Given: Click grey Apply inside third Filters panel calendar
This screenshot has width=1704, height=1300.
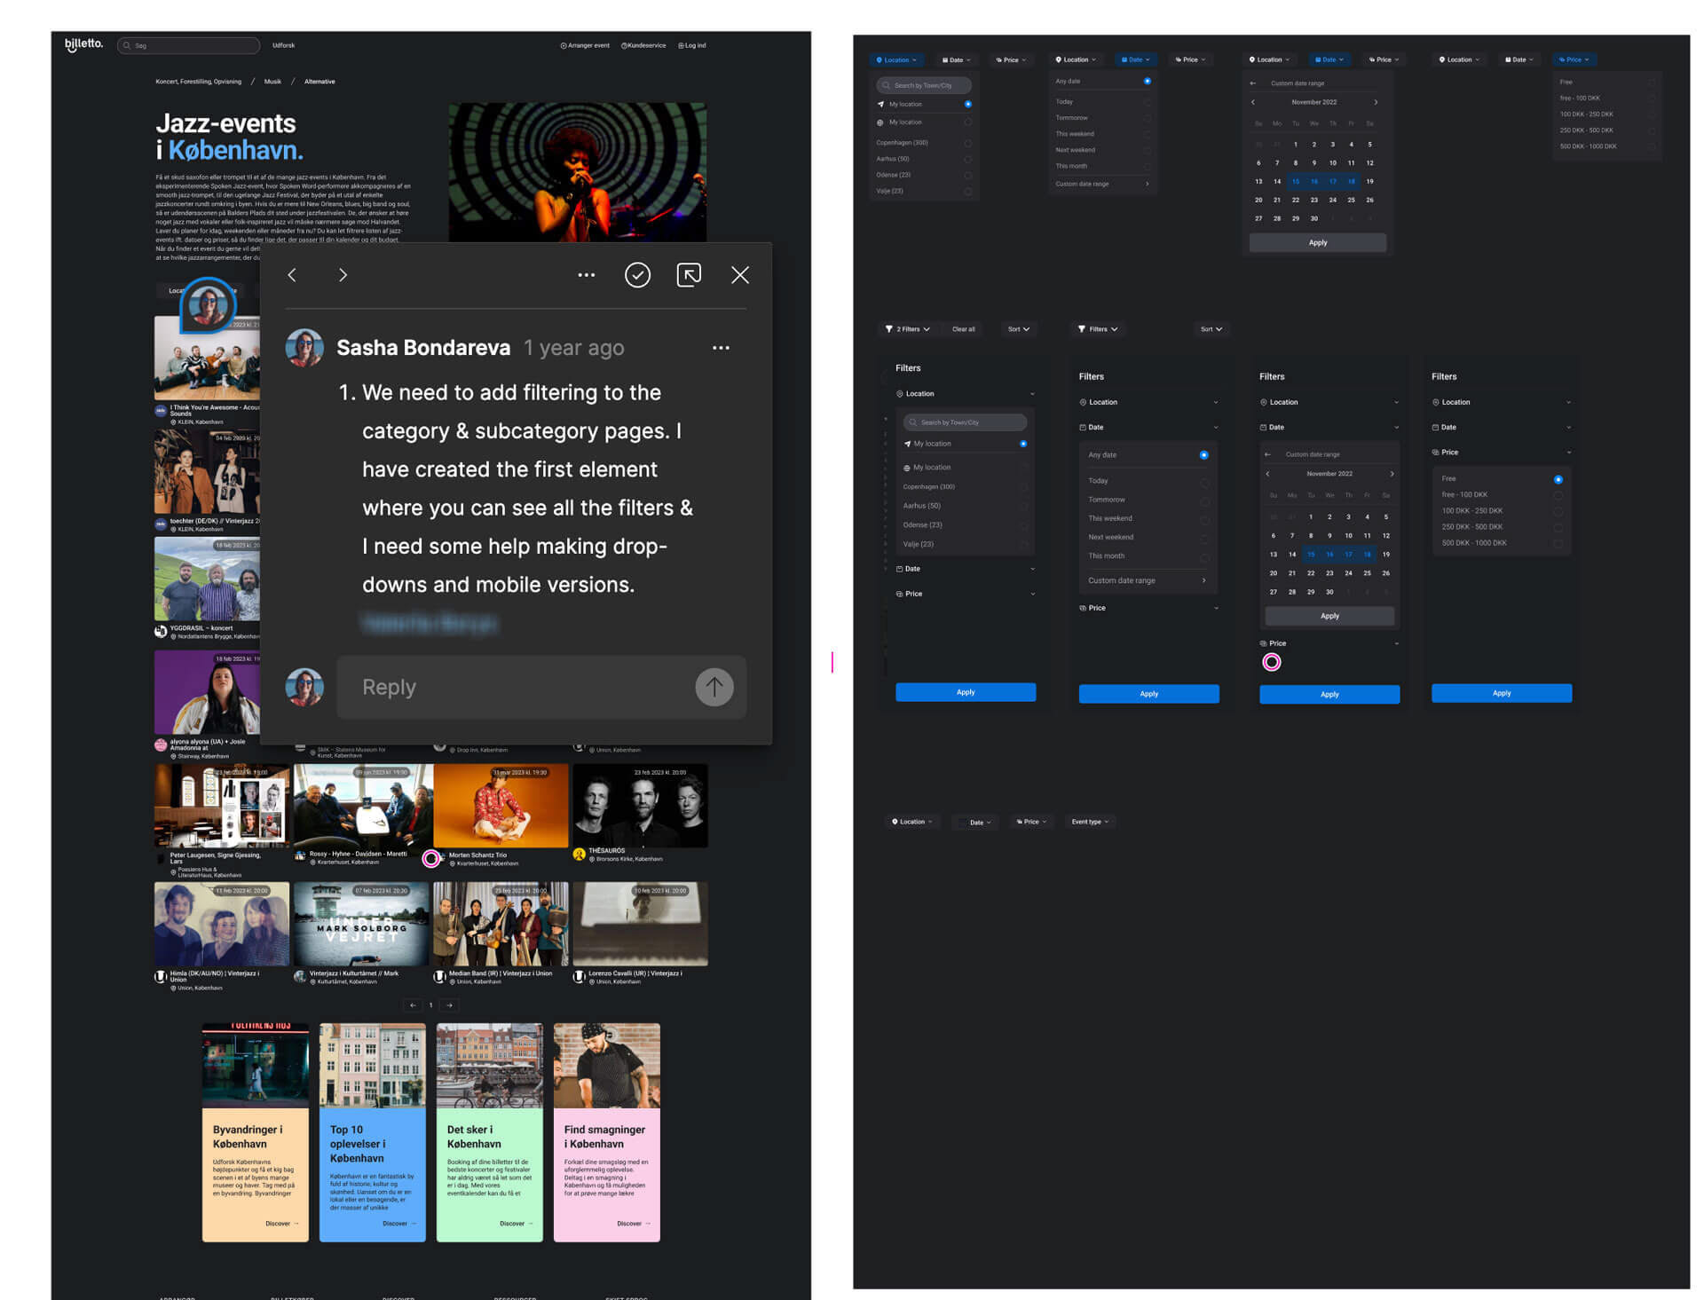Looking at the screenshot, I should (x=1329, y=616).
